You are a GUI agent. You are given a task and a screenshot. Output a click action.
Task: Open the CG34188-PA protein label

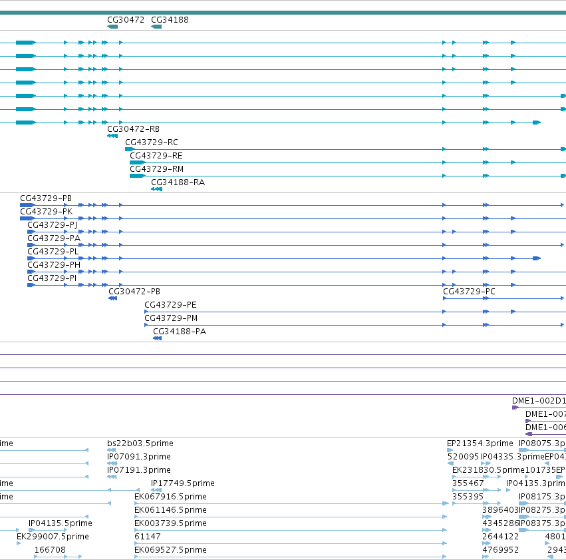[x=180, y=332]
